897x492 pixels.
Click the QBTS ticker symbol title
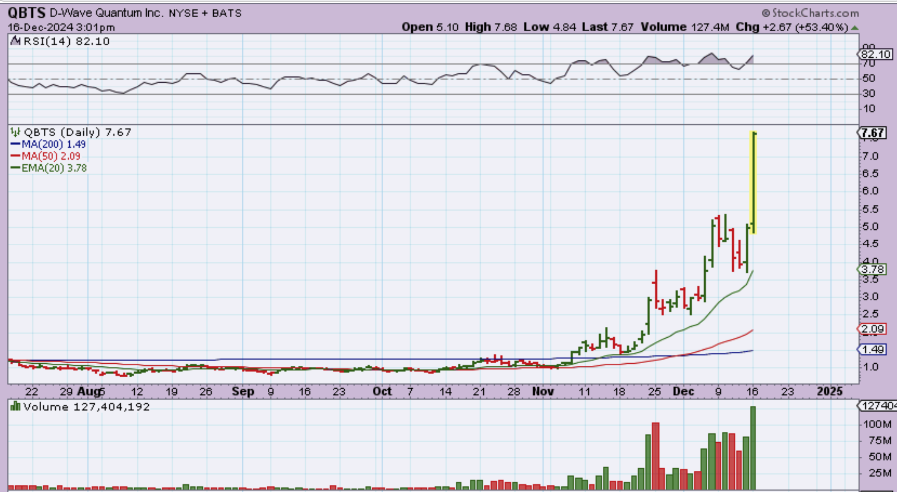(26, 13)
